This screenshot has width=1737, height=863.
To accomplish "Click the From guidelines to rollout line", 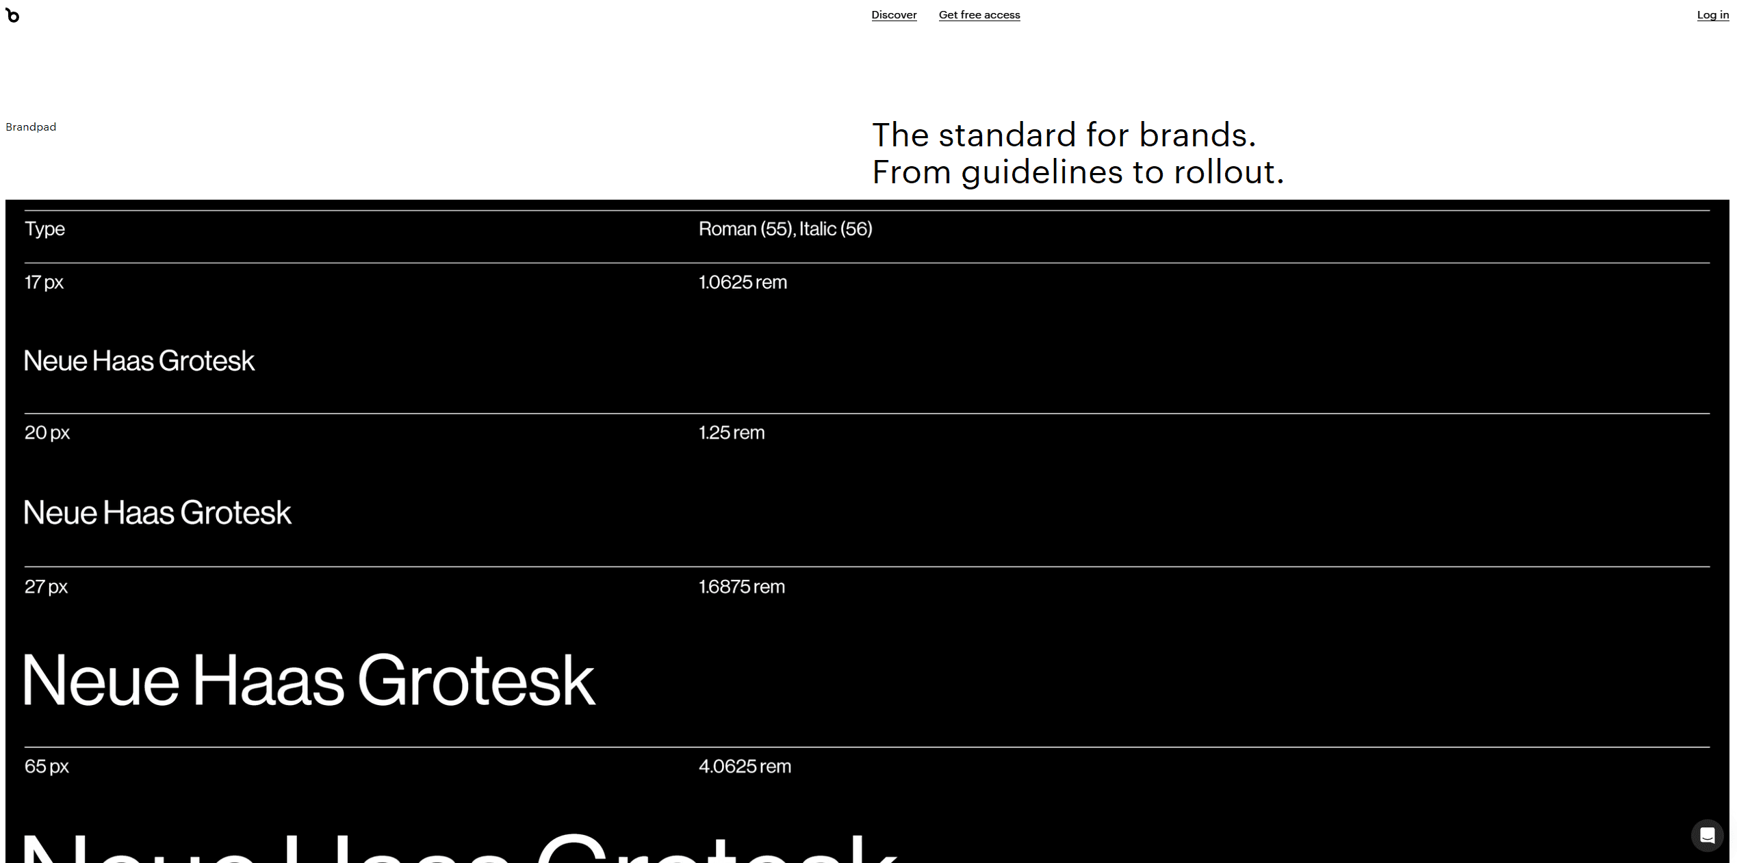I will point(1078,172).
